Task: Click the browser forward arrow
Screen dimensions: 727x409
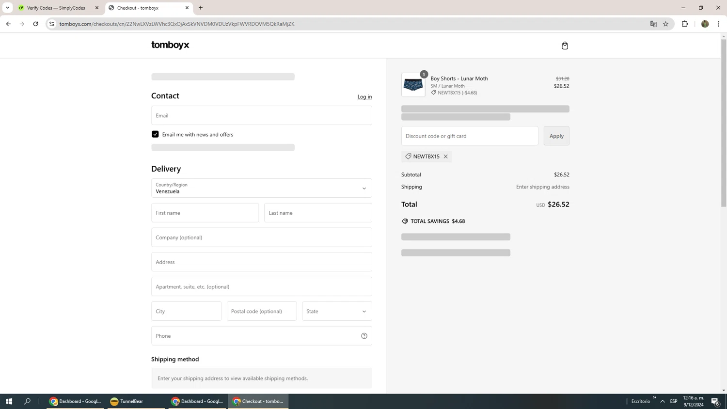Action: point(22,24)
